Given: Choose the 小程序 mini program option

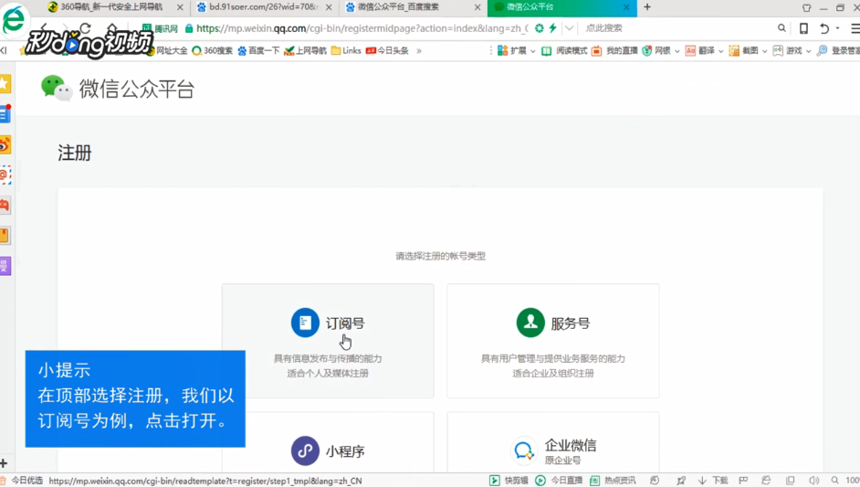Looking at the screenshot, I should 328,442.
